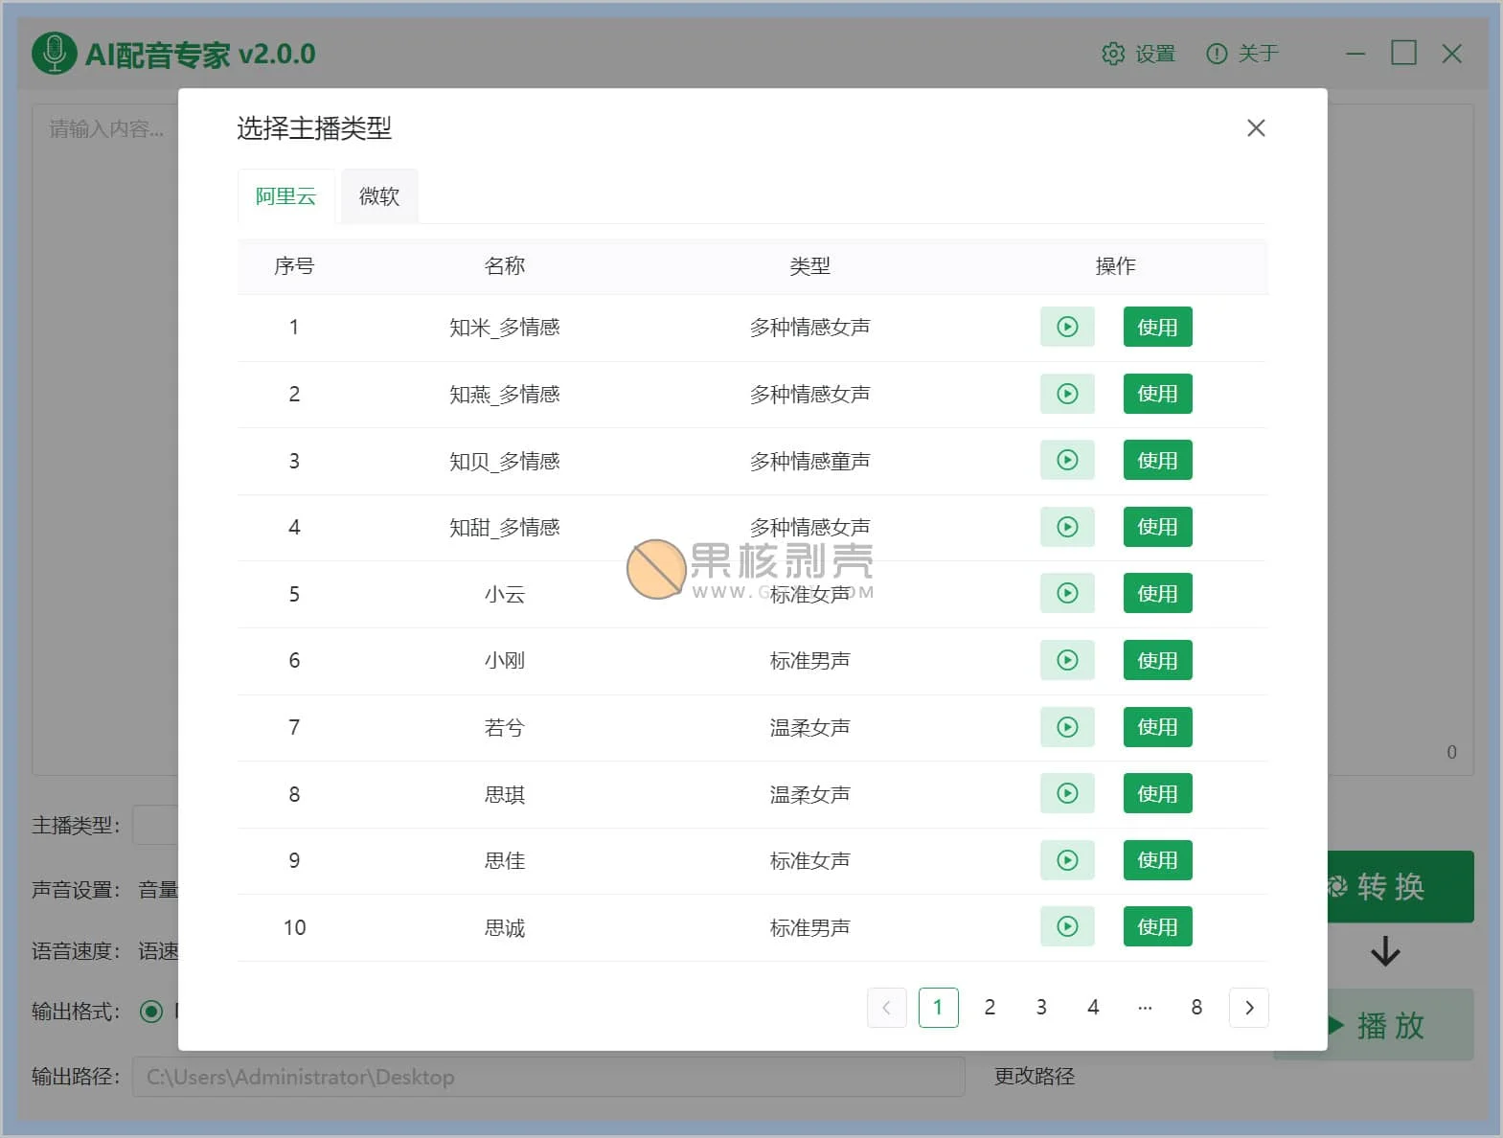Expand more pages via ellipsis
This screenshot has height=1138, width=1503.
tap(1145, 1008)
